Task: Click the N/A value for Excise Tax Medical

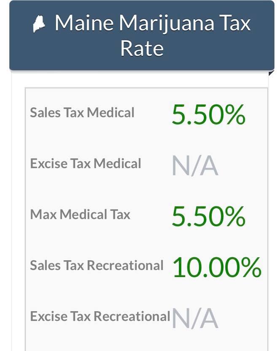Action: (x=195, y=166)
